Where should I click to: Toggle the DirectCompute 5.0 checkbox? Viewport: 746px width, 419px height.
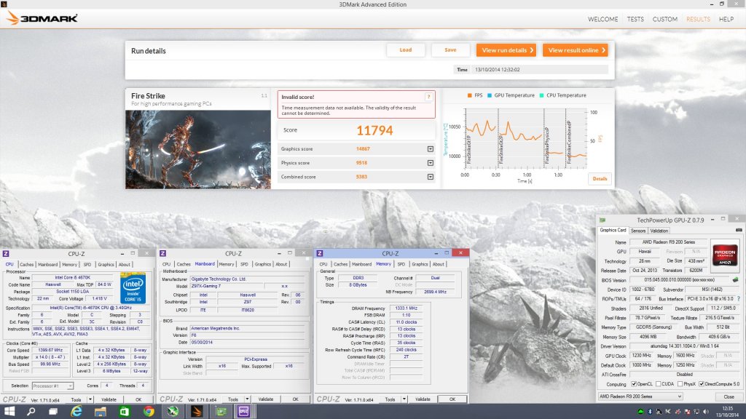[702, 384]
